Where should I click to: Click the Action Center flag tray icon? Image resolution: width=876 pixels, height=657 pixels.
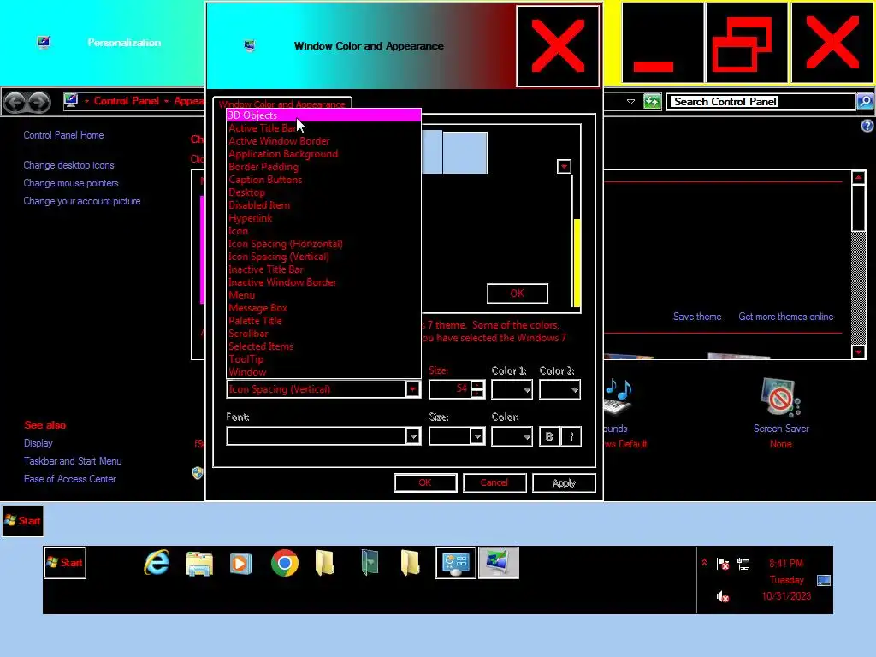(x=722, y=564)
